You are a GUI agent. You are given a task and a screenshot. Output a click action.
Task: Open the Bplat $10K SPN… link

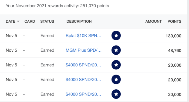click(x=83, y=36)
